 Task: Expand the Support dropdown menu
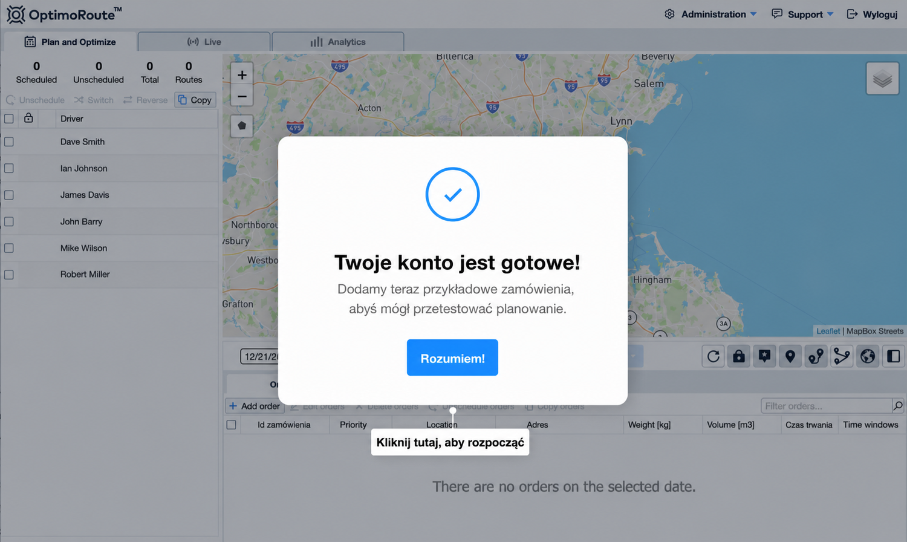802,14
